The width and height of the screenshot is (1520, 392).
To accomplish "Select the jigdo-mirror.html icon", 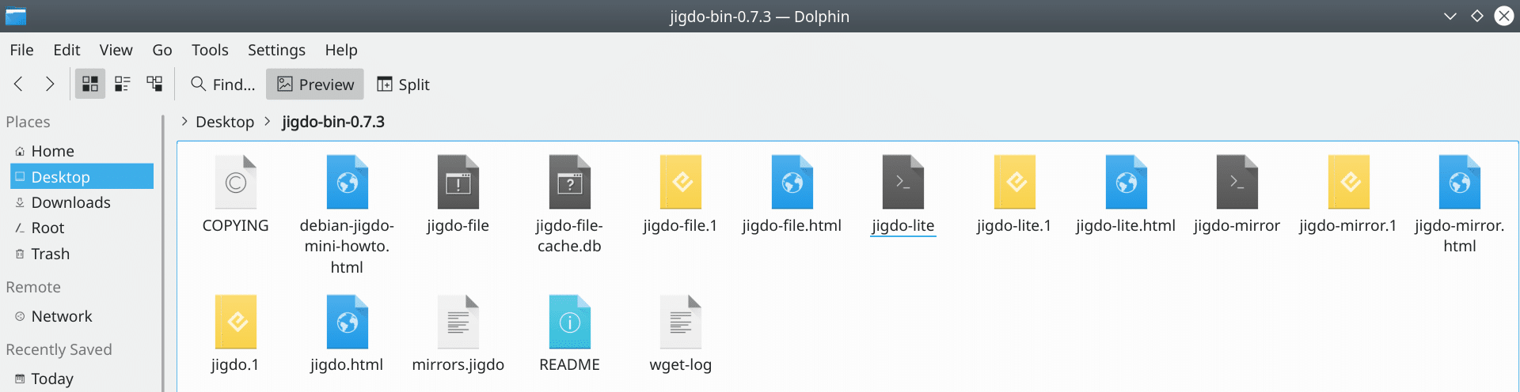I will tap(1460, 182).
